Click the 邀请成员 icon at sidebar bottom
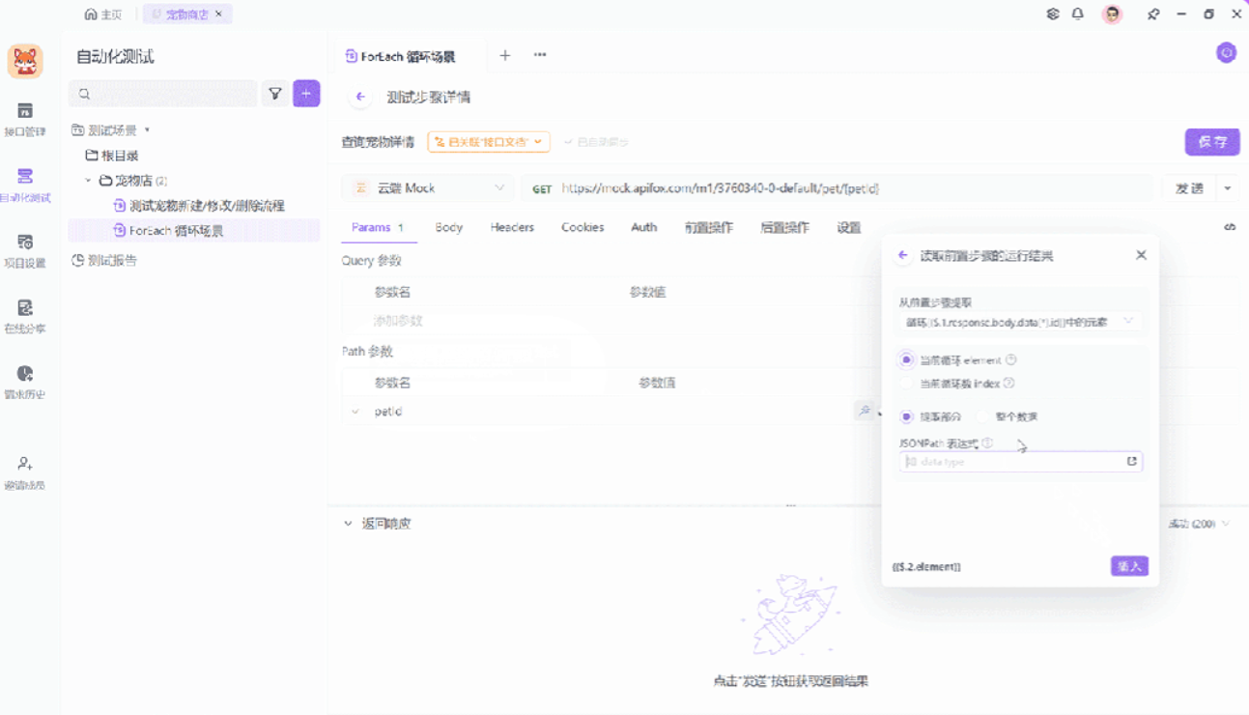Viewport: 1249px width, 715px height. tap(26, 467)
